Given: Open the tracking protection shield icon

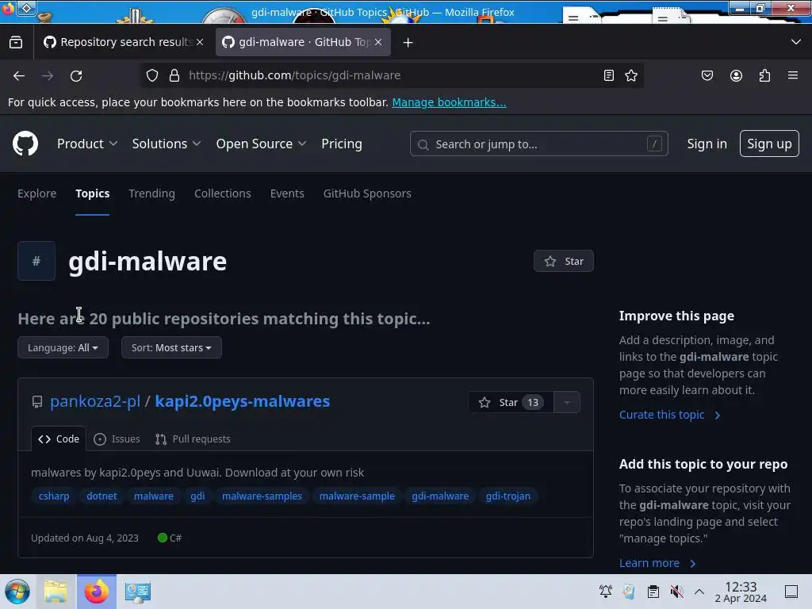Looking at the screenshot, I should pyautogui.click(x=151, y=75).
